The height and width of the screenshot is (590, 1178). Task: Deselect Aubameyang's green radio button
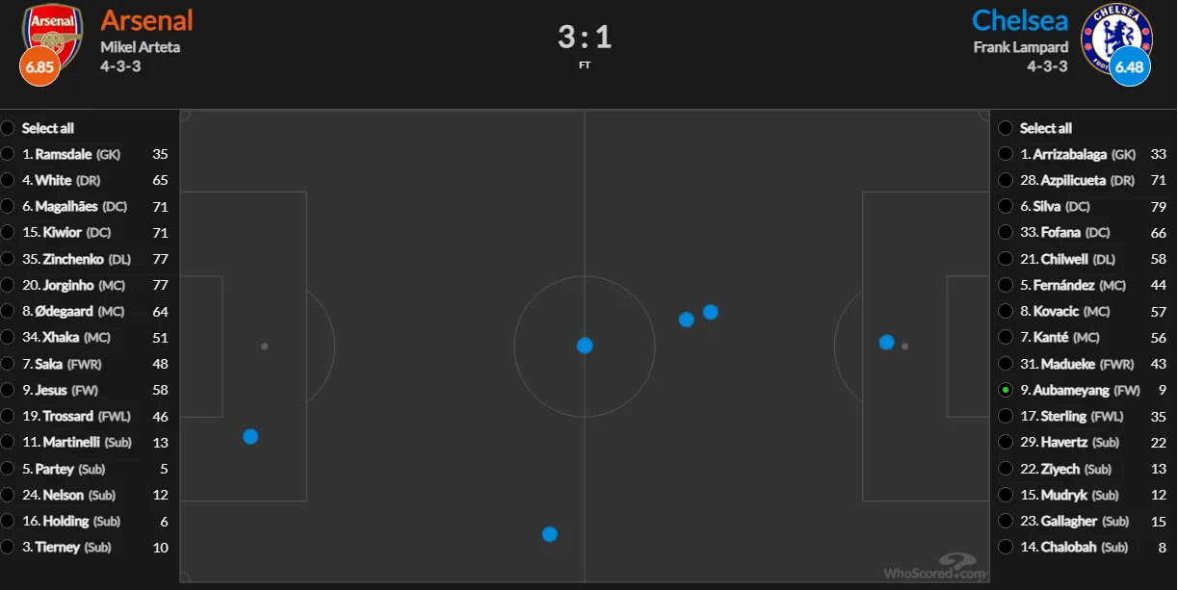pos(1006,390)
